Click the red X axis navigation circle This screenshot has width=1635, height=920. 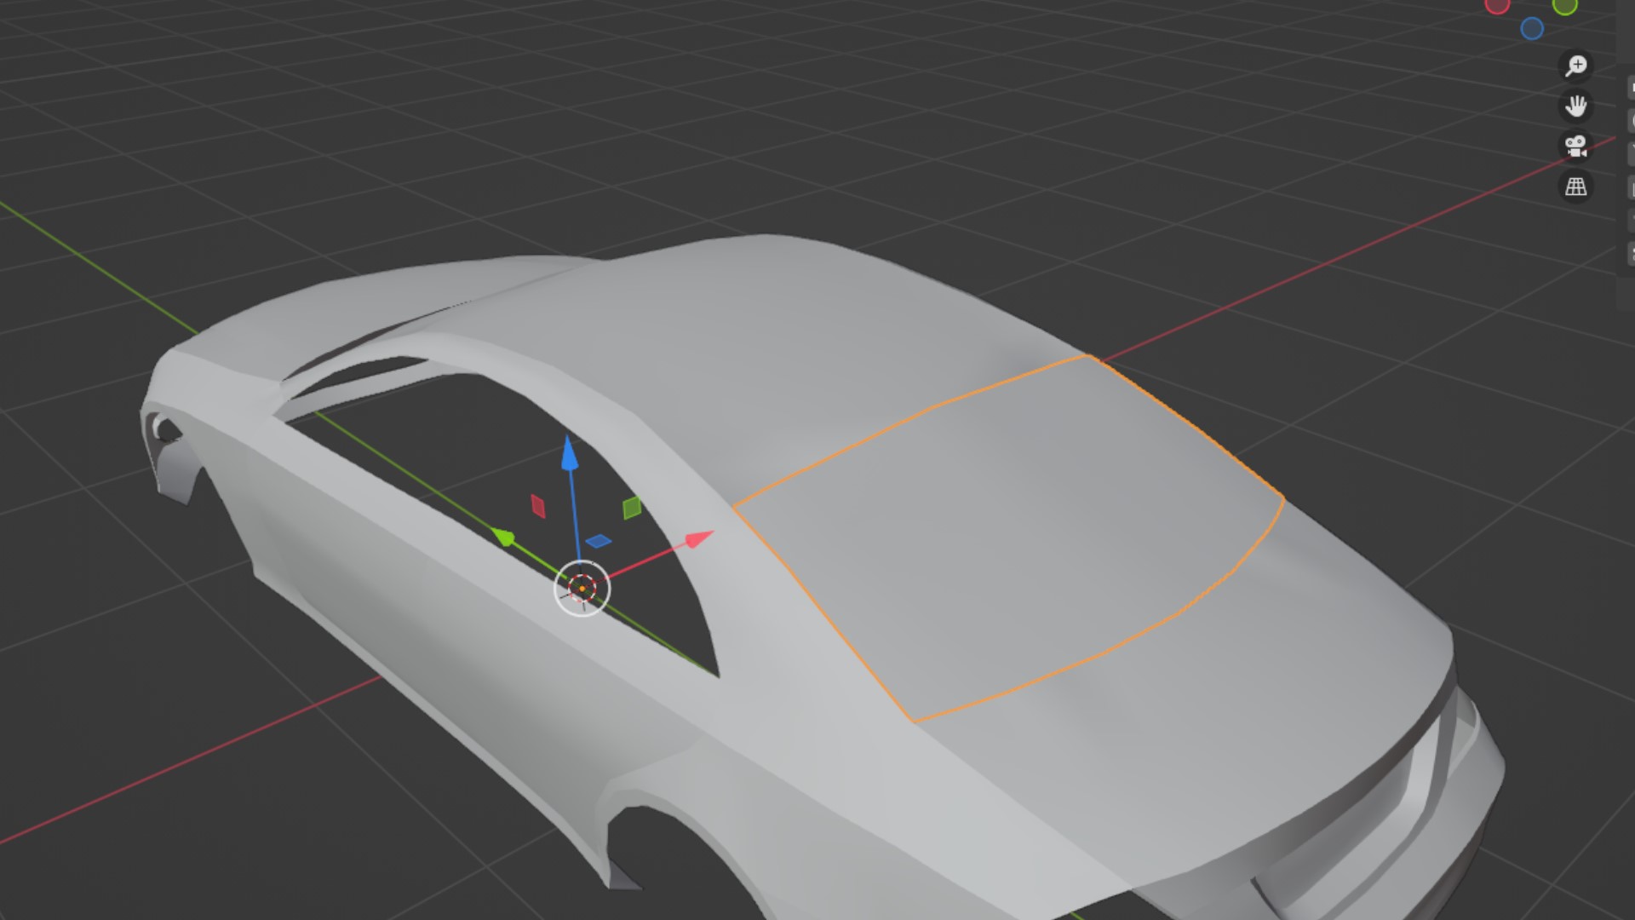[x=1497, y=7]
